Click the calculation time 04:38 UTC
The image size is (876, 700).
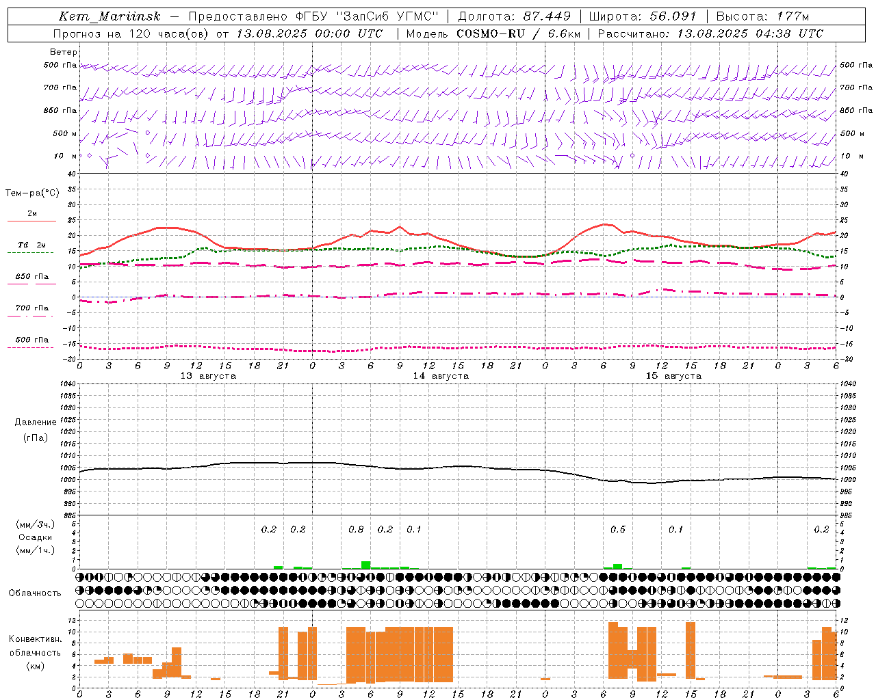[790, 33]
